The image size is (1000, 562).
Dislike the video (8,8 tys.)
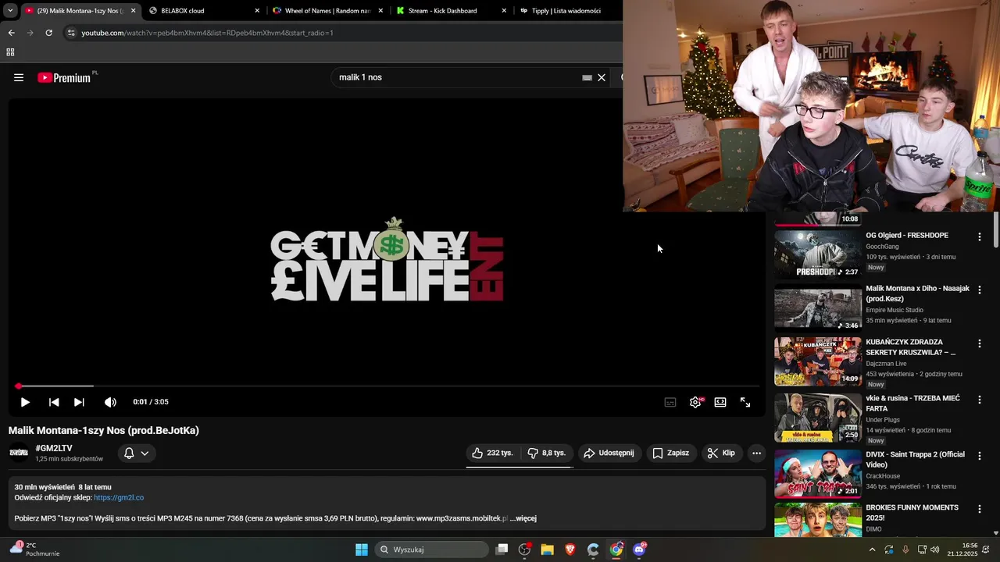tap(546, 453)
